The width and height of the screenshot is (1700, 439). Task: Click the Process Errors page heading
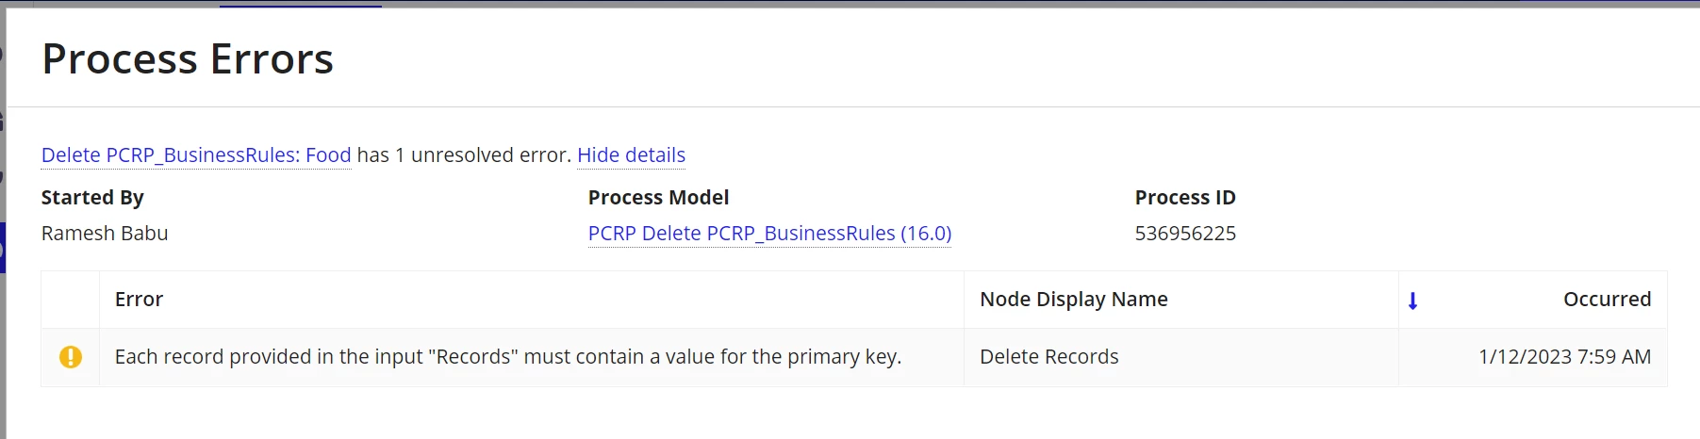188,58
